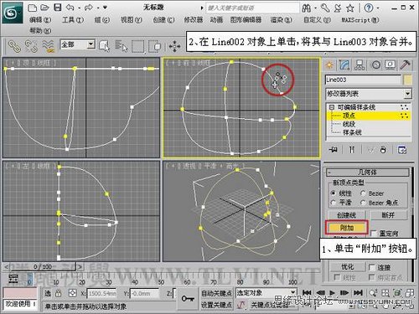Click the Set Key large key icon
The width and height of the screenshot is (419, 314).
click(188, 299)
